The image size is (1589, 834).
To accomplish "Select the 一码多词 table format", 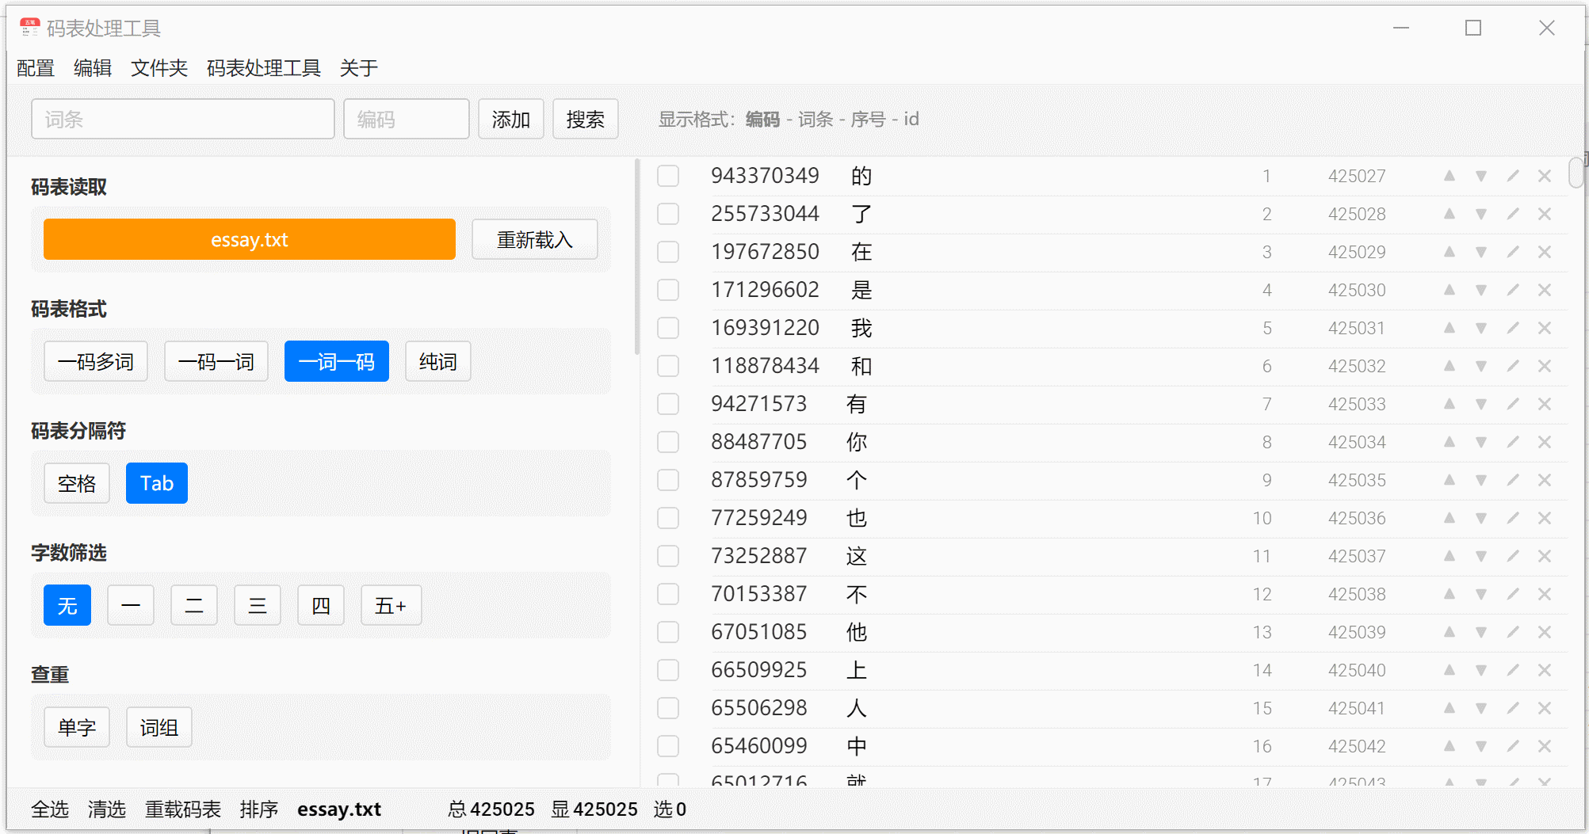I will point(95,361).
